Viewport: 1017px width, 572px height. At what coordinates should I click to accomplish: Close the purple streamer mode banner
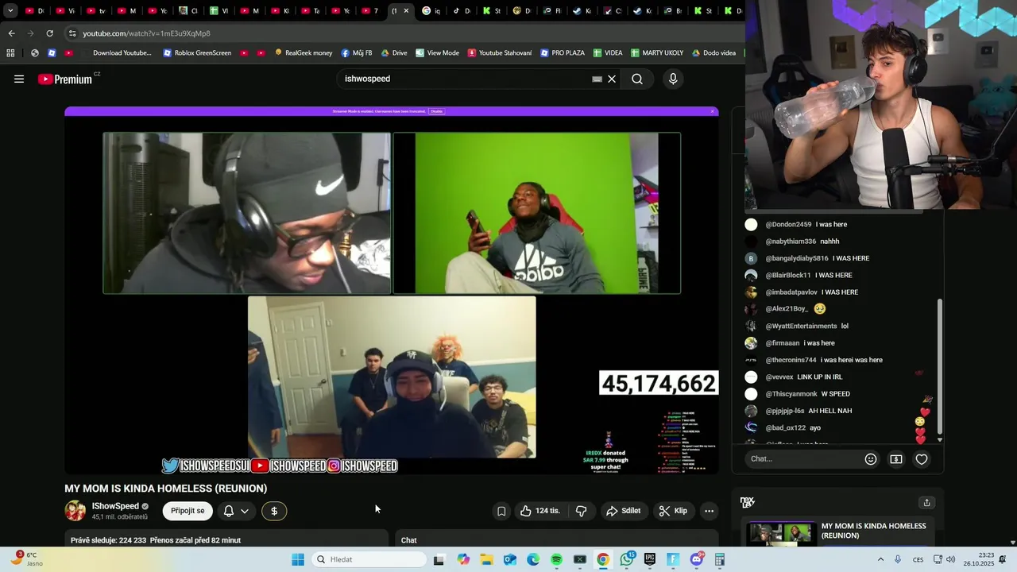click(x=713, y=111)
